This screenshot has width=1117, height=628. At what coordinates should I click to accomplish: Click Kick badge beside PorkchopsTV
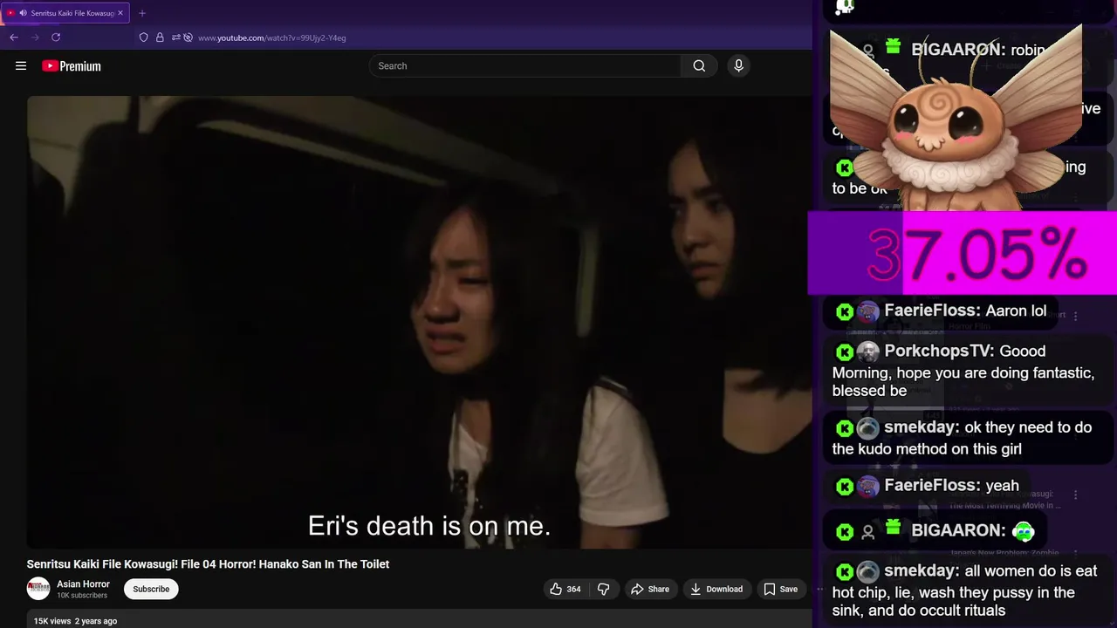click(x=844, y=352)
